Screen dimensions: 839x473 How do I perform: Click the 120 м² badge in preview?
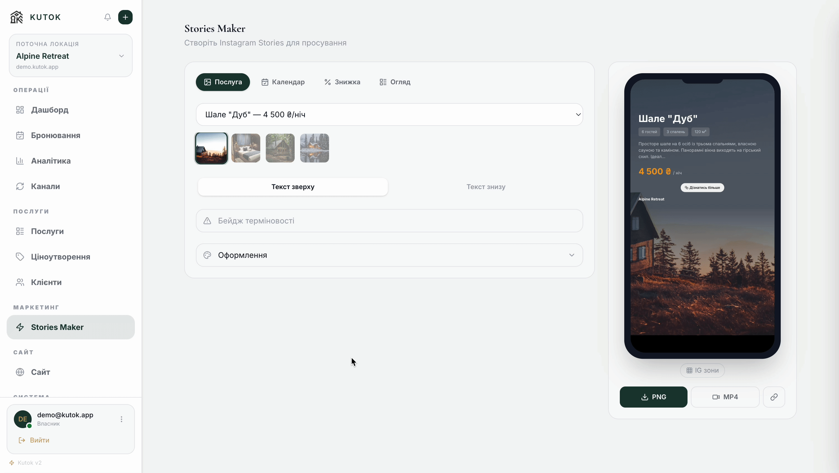point(700,132)
